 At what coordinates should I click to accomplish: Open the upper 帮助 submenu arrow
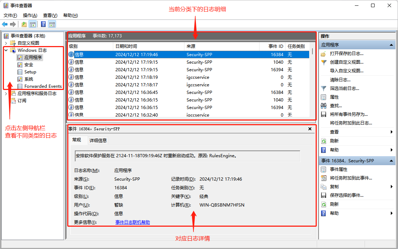click(x=392, y=150)
